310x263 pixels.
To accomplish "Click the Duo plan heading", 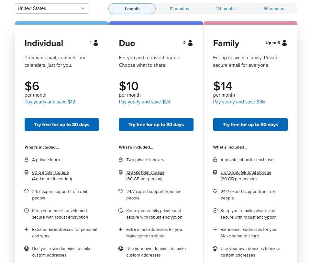I will tap(127, 43).
